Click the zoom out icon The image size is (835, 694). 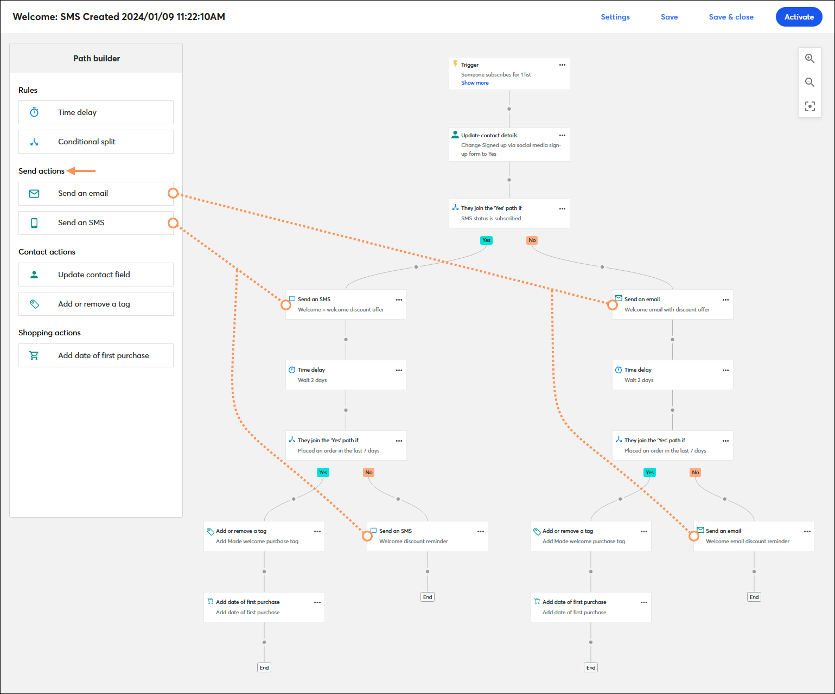[809, 82]
